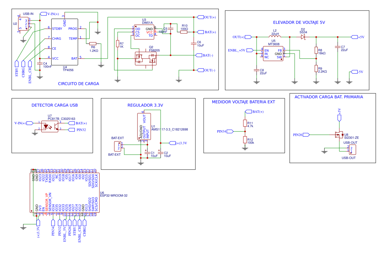Viewport: 387px width, 274px height.
Task: Click the CIRCUITO DE CARGA title text
Action: [78, 84]
